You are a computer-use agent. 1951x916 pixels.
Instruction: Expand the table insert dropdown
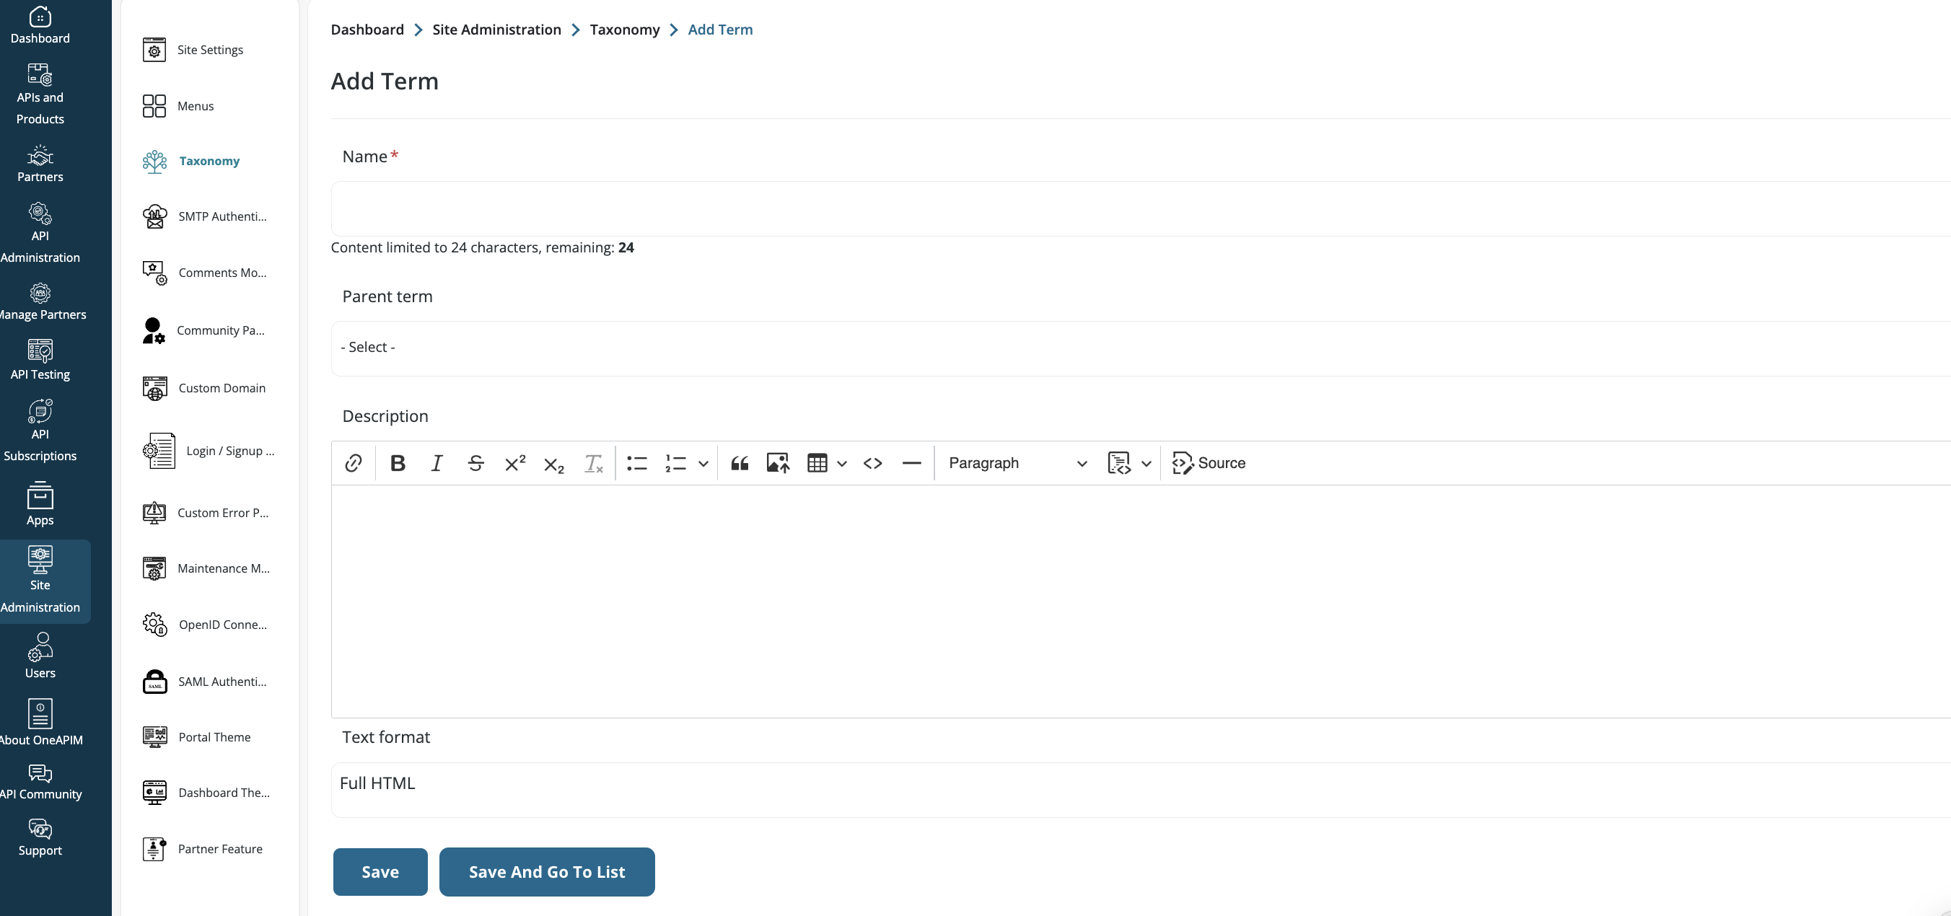point(841,463)
